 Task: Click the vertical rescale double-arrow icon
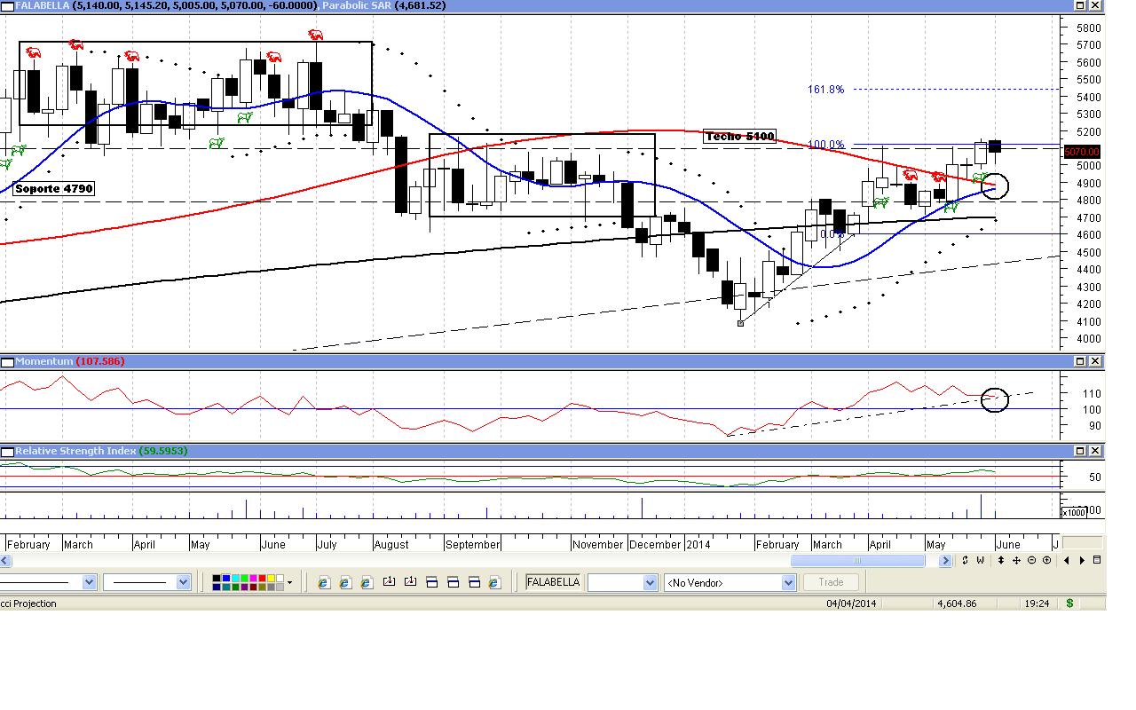[x=1001, y=560]
